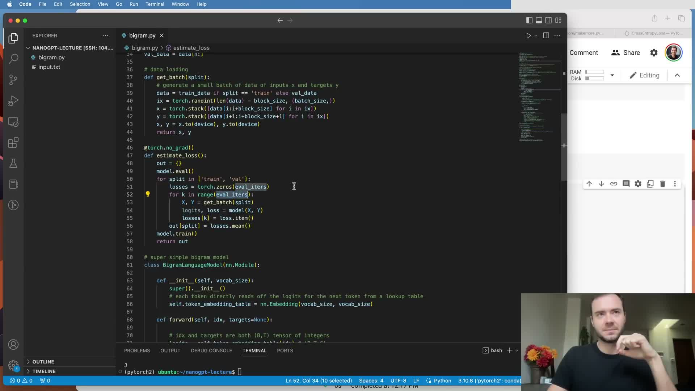695x391 pixels.
Task: Toggle the bottom panel layout button
Action: coord(539,20)
